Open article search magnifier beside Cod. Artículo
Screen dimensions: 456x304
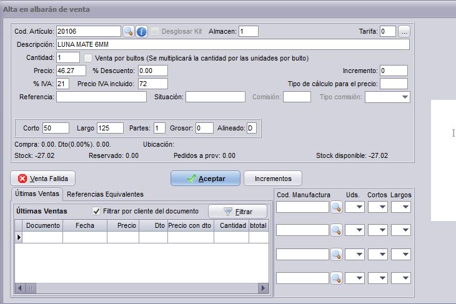pos(128,31)
